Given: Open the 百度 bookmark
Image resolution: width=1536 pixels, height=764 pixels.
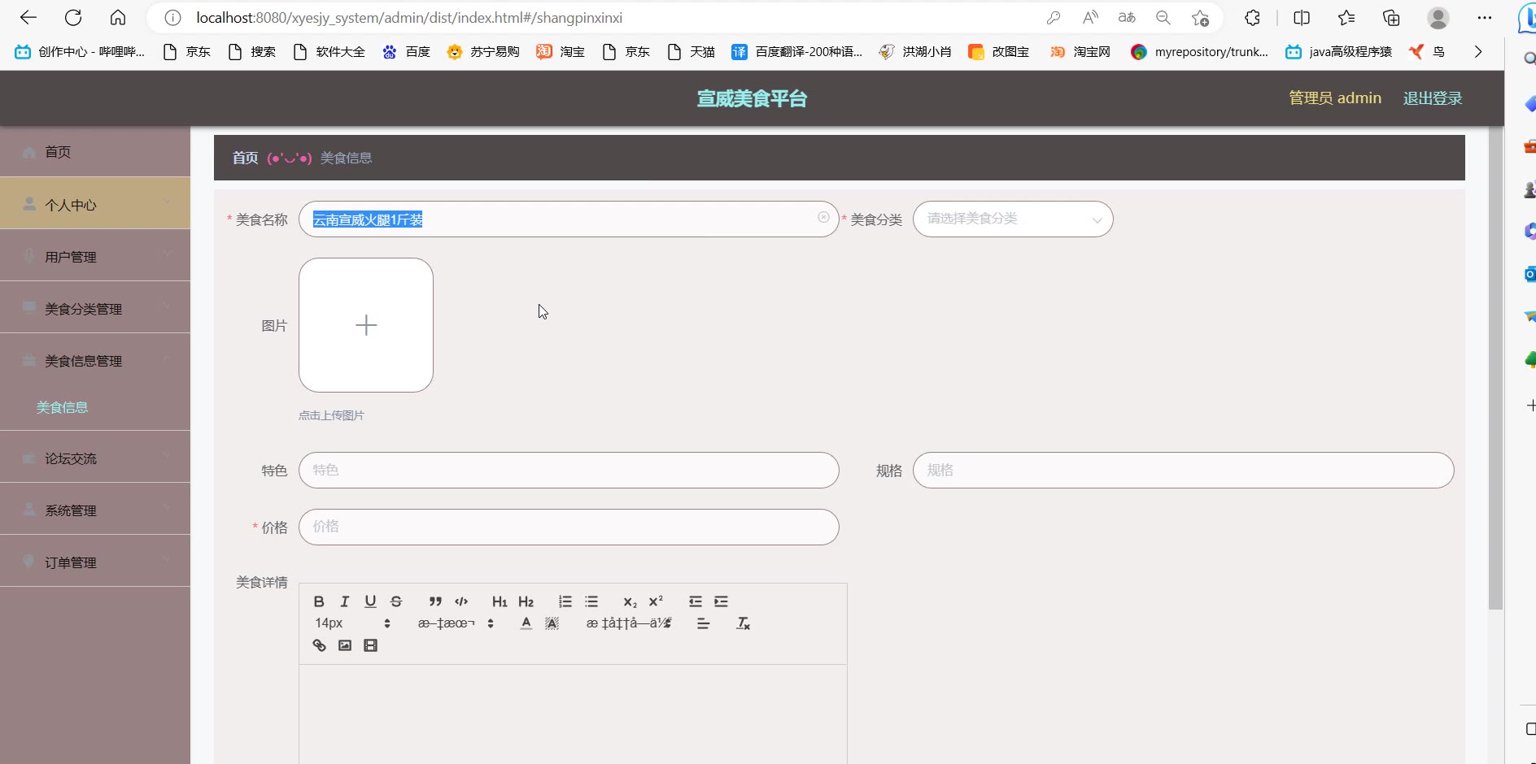Looking at the screenshot, I should click(x=407, y=52).
